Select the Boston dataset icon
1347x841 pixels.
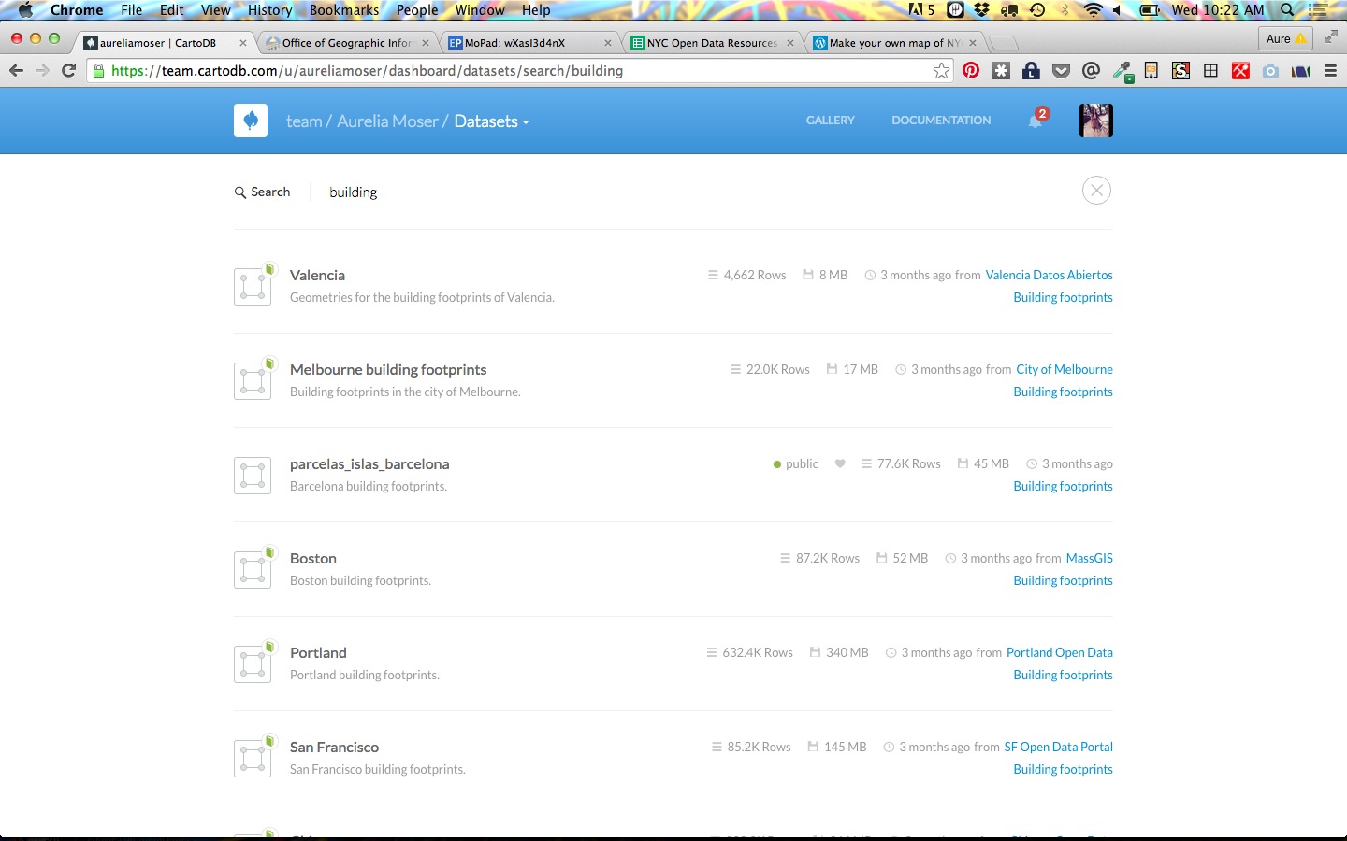(x=253, y=569)
